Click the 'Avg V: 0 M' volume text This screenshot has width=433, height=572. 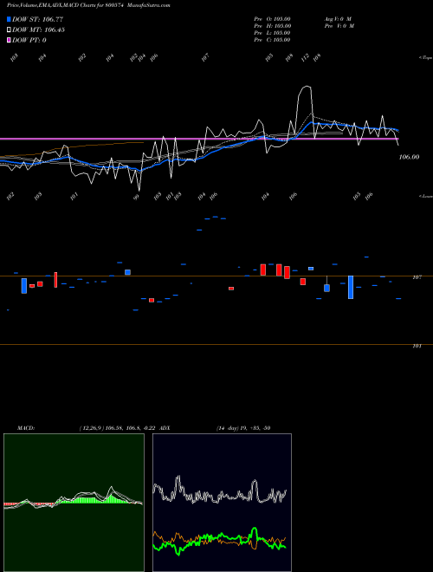pyautogui.click(x=338, y=19)
